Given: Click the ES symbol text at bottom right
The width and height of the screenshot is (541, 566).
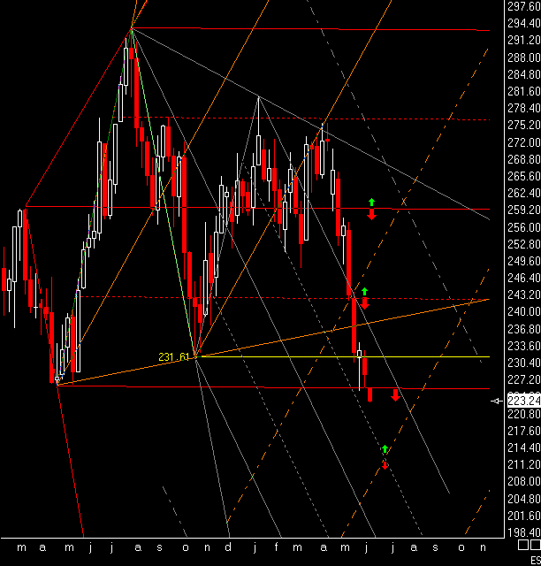Looking at the screenshot, I should coord(535,561).
